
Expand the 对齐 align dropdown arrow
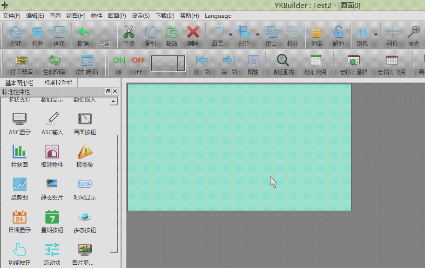[257, 34]
